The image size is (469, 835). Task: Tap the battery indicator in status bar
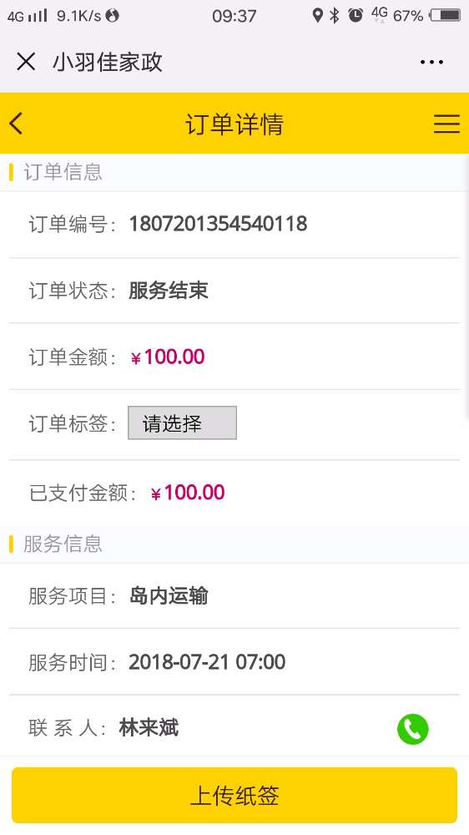[x=445, y=15]
